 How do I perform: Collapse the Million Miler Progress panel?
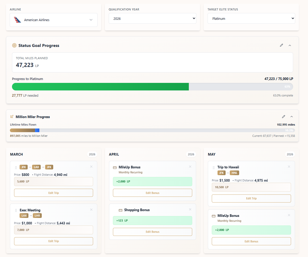pyautogui.click(x=292, y=117)
